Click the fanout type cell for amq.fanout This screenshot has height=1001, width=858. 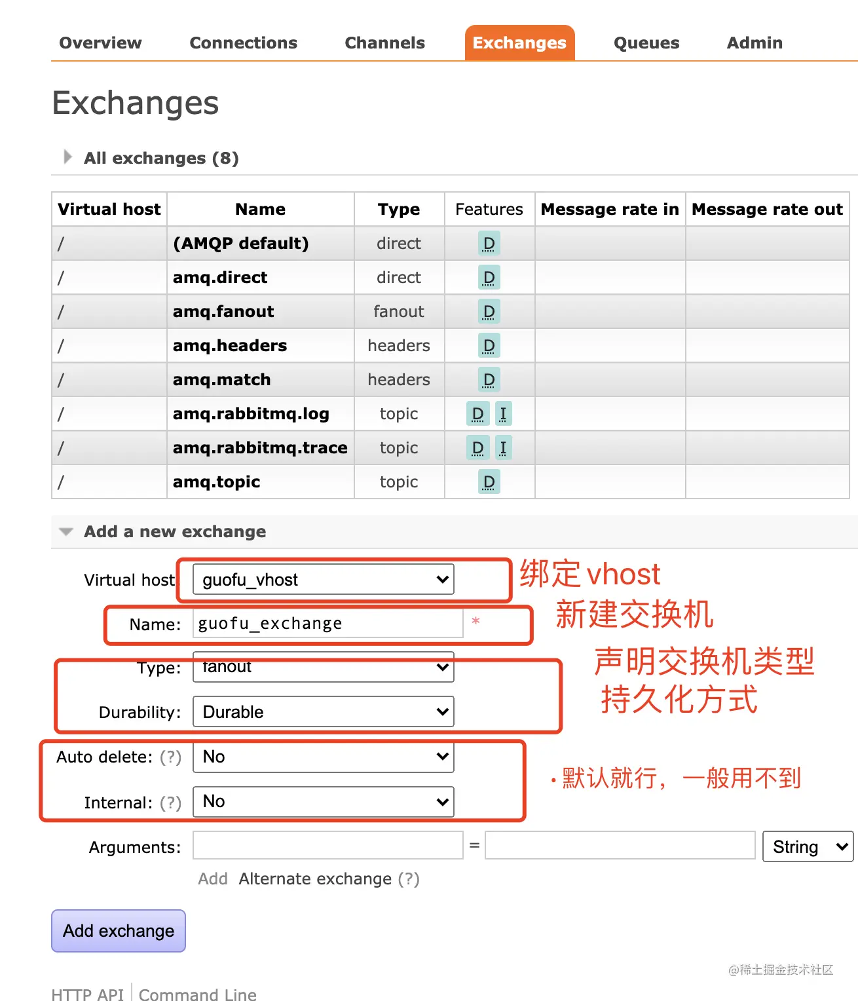(x=399, y=311)
